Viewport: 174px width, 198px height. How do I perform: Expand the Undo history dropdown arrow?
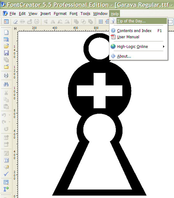9,115
